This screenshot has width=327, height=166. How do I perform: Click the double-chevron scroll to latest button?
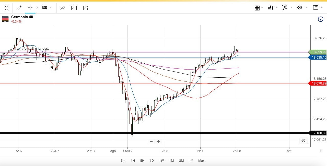tap(303, 141)
